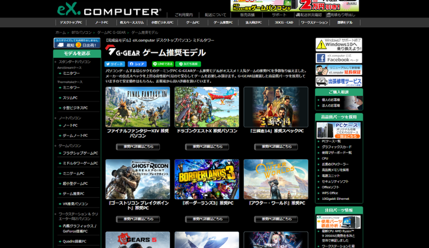This screenshot has width=429, height=248.
Task: Click the Facebook share button
Action: [x=137, y=64]
